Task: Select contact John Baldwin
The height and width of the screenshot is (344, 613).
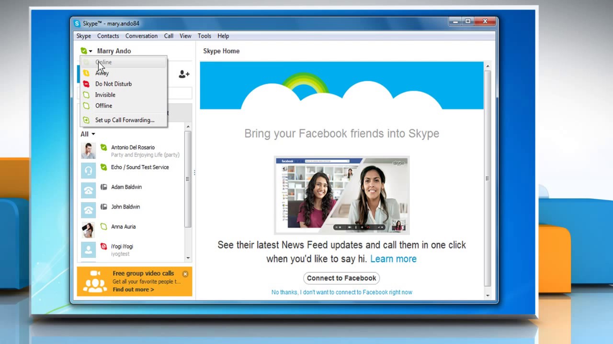Action: (x=131, y=210)
